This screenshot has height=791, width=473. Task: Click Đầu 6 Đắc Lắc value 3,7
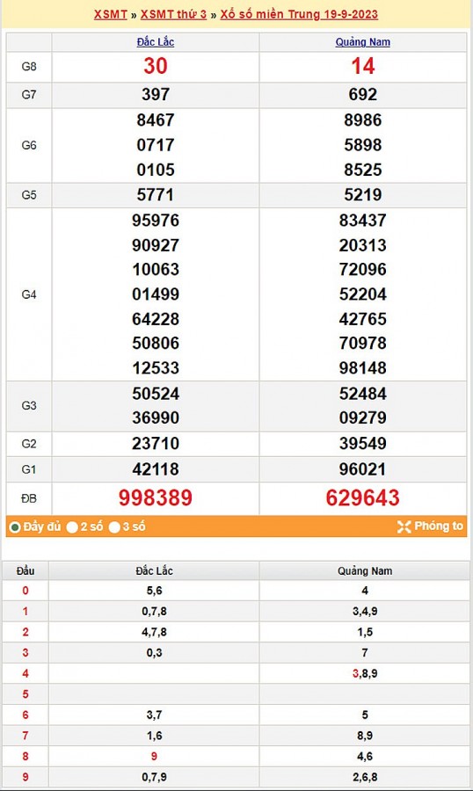155,715
